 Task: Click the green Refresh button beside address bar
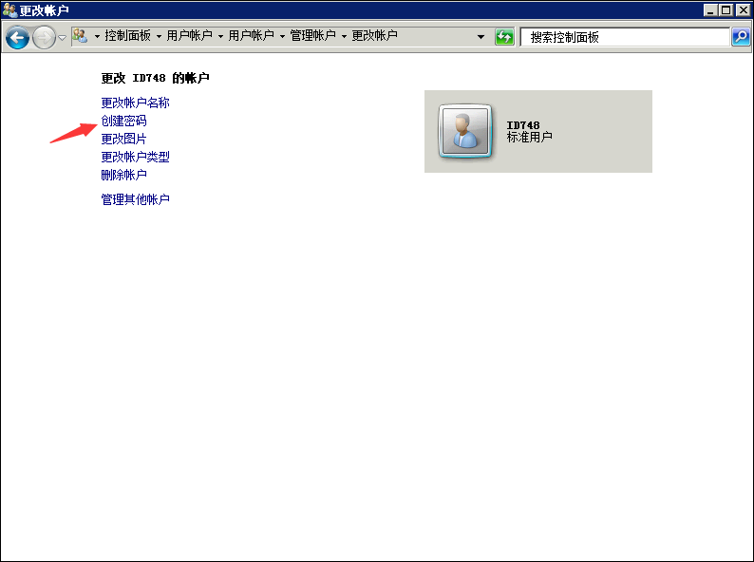[504, 37]
